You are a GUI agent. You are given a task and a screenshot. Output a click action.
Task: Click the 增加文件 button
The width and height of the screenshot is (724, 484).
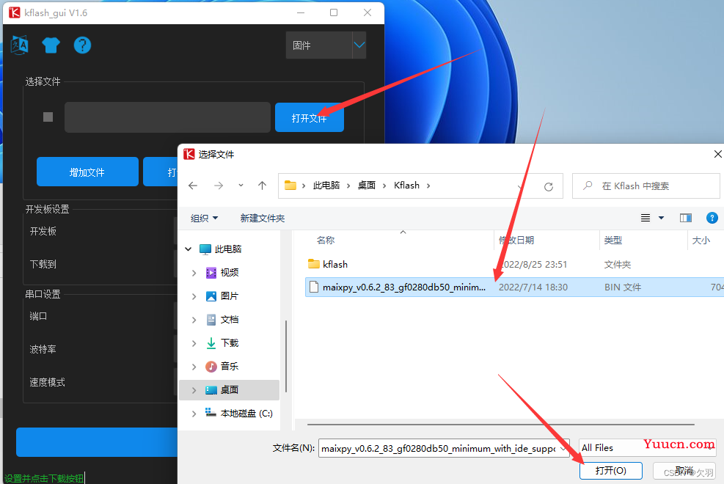(x=87, y=172)
